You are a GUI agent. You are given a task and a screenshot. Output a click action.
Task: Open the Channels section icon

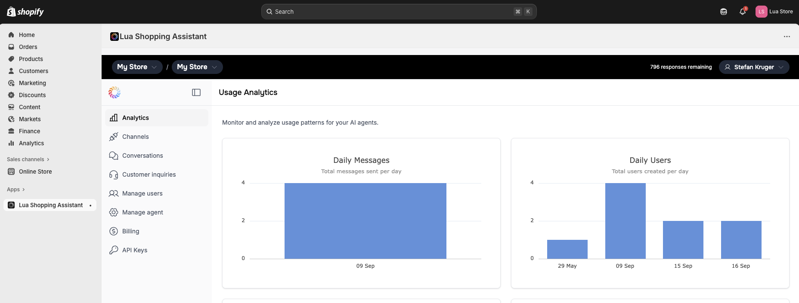[x=114, y=136]
